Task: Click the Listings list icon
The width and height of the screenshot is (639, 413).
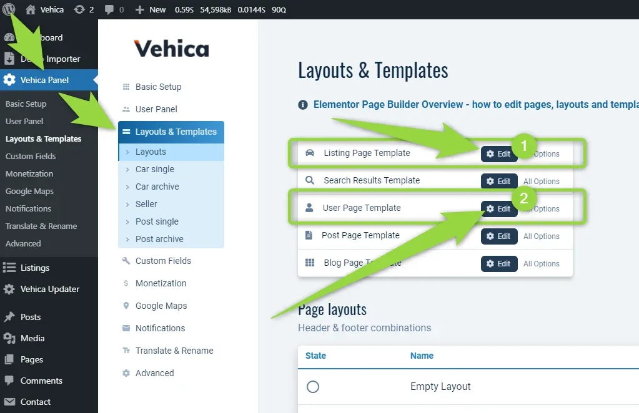Action: click(x=9, y=268)
